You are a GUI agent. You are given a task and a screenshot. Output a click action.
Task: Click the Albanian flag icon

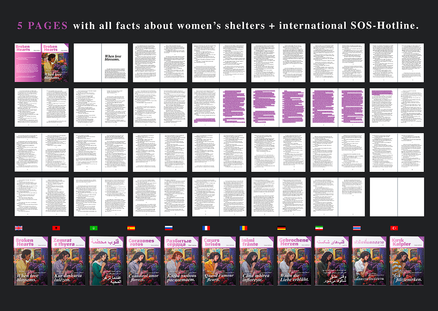tap(56, 228)
